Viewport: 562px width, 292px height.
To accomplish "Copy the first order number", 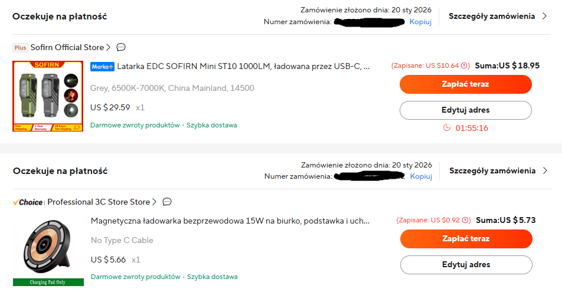I will point(420,22).
